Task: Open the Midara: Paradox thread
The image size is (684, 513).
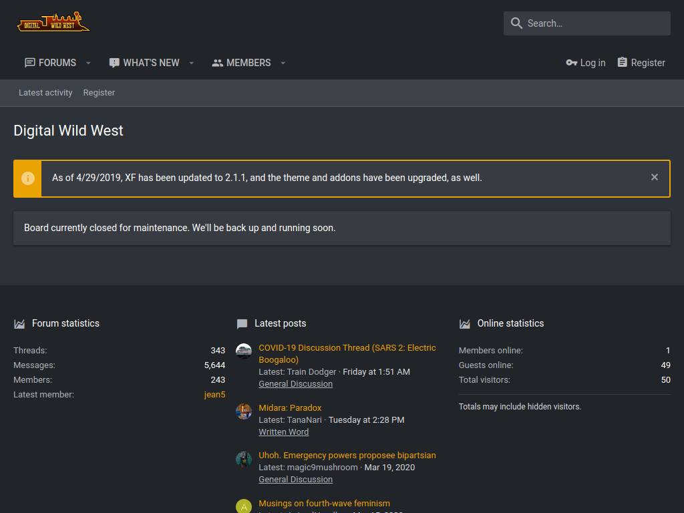Action: (x=290, y=408)
